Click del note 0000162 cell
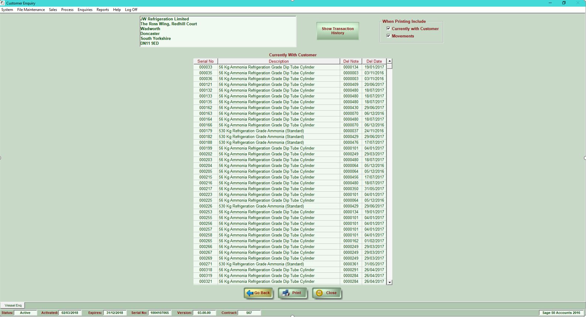Screen dimensions: 586x317 pyautogui.click(x=351, y=241)
